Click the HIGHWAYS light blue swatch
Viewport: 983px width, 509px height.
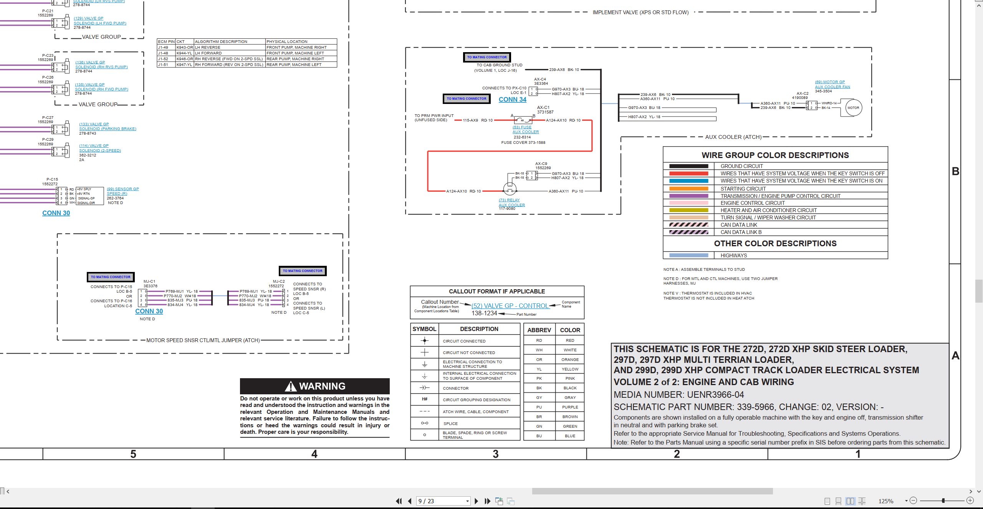coord(688,255)
